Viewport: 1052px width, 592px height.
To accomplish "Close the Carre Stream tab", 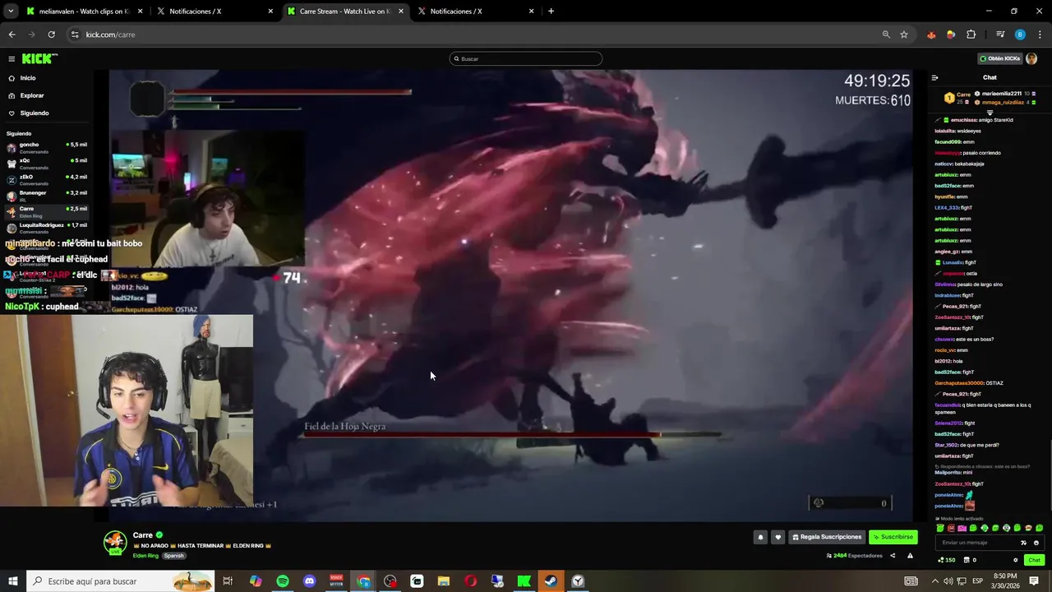I will pyautogui.click(x=401, y=12).
